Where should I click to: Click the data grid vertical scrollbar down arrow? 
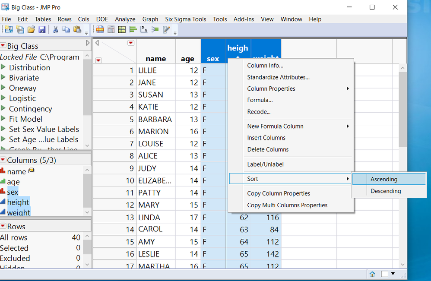402,264
